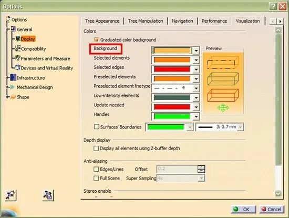
Task: Expand the Mechanical Design tree node
Action: pyautogui.click(x=7, y=87)
